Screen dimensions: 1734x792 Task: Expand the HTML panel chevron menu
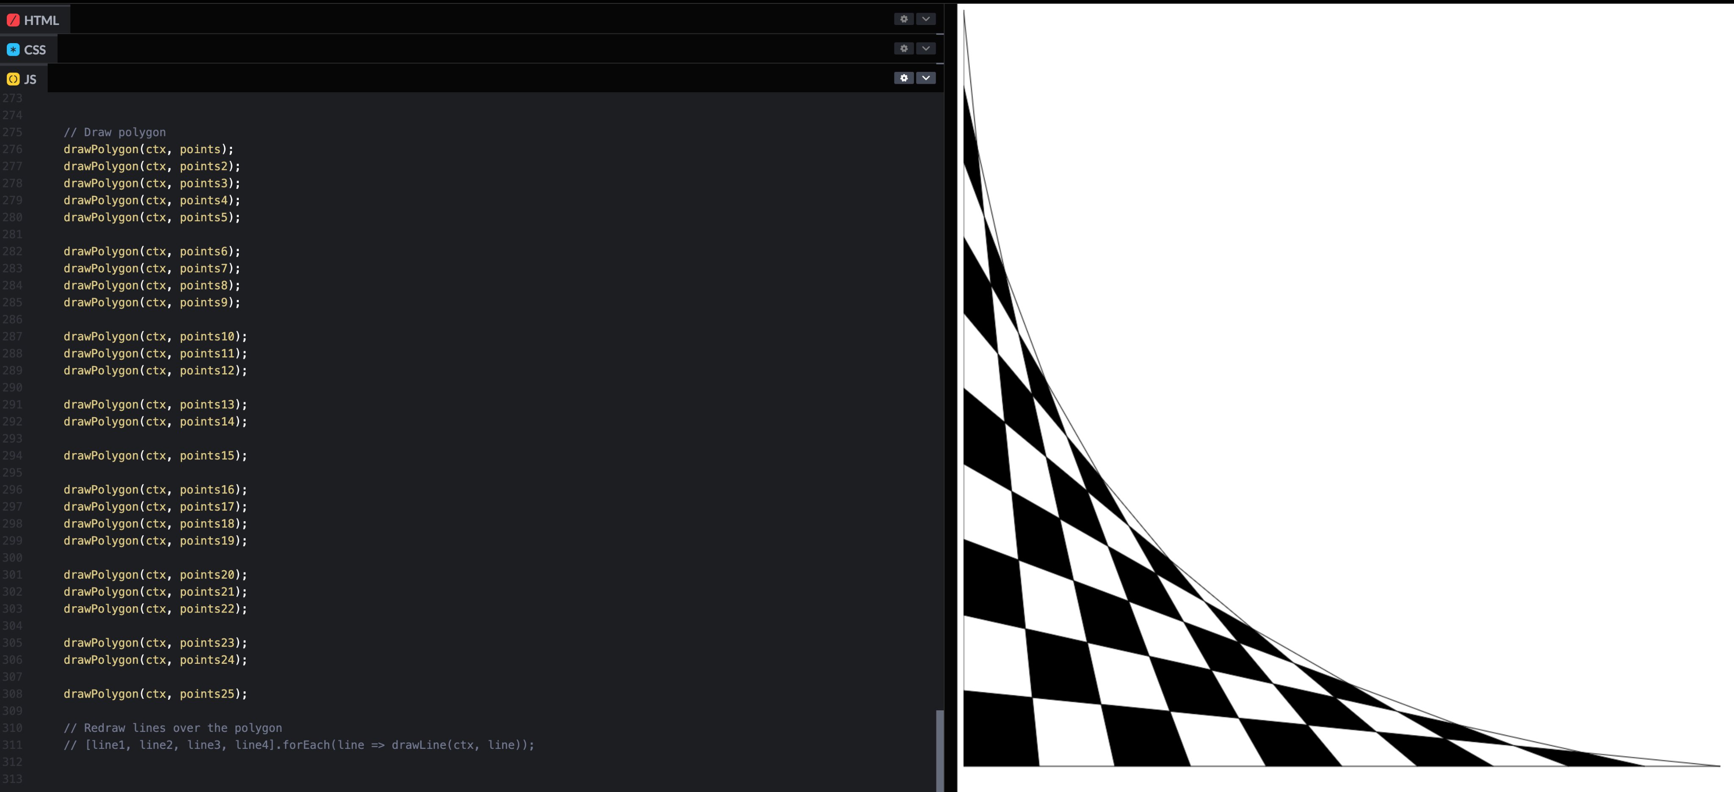(x=925, y=19)
